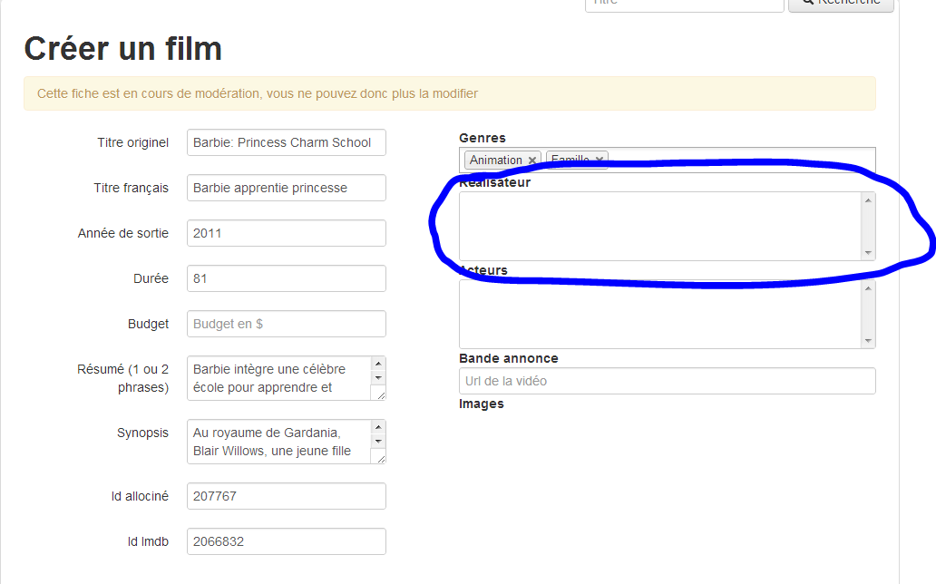Click Réalisateur box scroll up arrow
The image size is (936, 584).
pyautogui.click(x=869, y=200)
